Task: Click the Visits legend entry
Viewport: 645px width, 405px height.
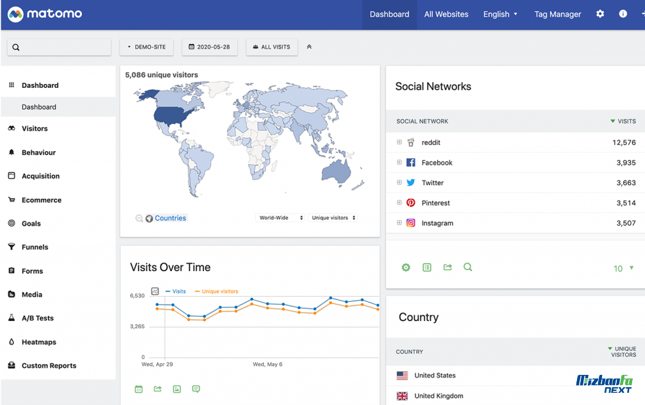Action: point(176,292)
